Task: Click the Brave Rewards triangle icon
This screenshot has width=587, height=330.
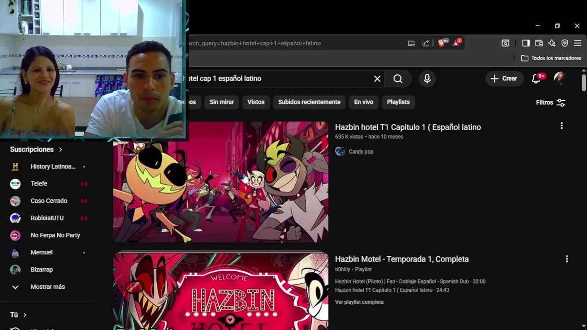Action: [457, 43]
